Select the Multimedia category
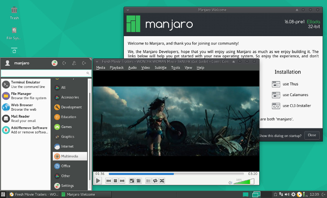Viewport: 327px width, 198px height. pyautogui.click(x=70, y=156)
